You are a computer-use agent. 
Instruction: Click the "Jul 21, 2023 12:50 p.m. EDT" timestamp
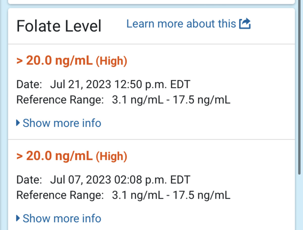(x=120, y=84)
